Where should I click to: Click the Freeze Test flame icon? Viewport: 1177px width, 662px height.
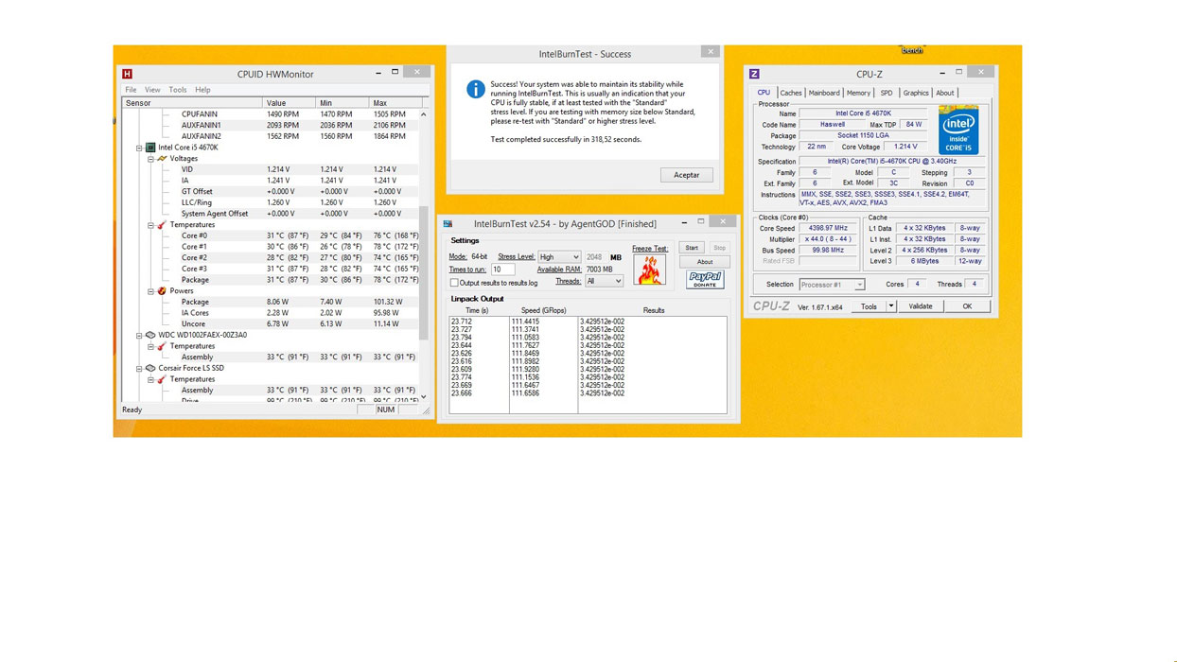649,270
